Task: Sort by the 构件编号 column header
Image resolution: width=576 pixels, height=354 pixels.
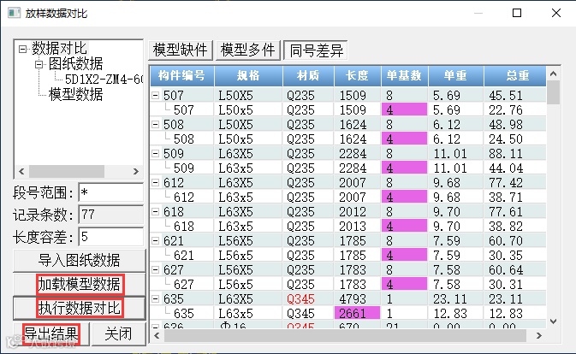Action: coord(181,75)
